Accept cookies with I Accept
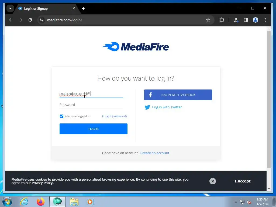The width and height of the screenshot is (276, 207). 242,181
